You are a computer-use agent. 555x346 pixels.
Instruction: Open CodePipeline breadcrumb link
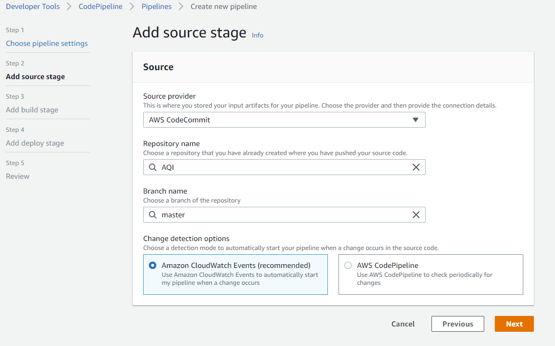(x=100, y=6)
